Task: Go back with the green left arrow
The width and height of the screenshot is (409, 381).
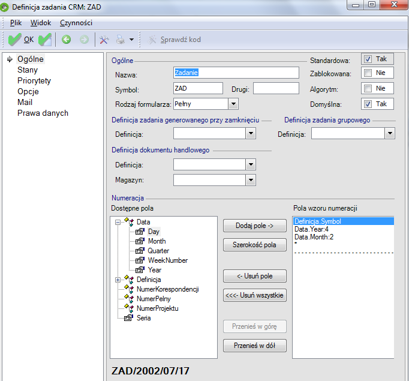Action: pos(66,40)
